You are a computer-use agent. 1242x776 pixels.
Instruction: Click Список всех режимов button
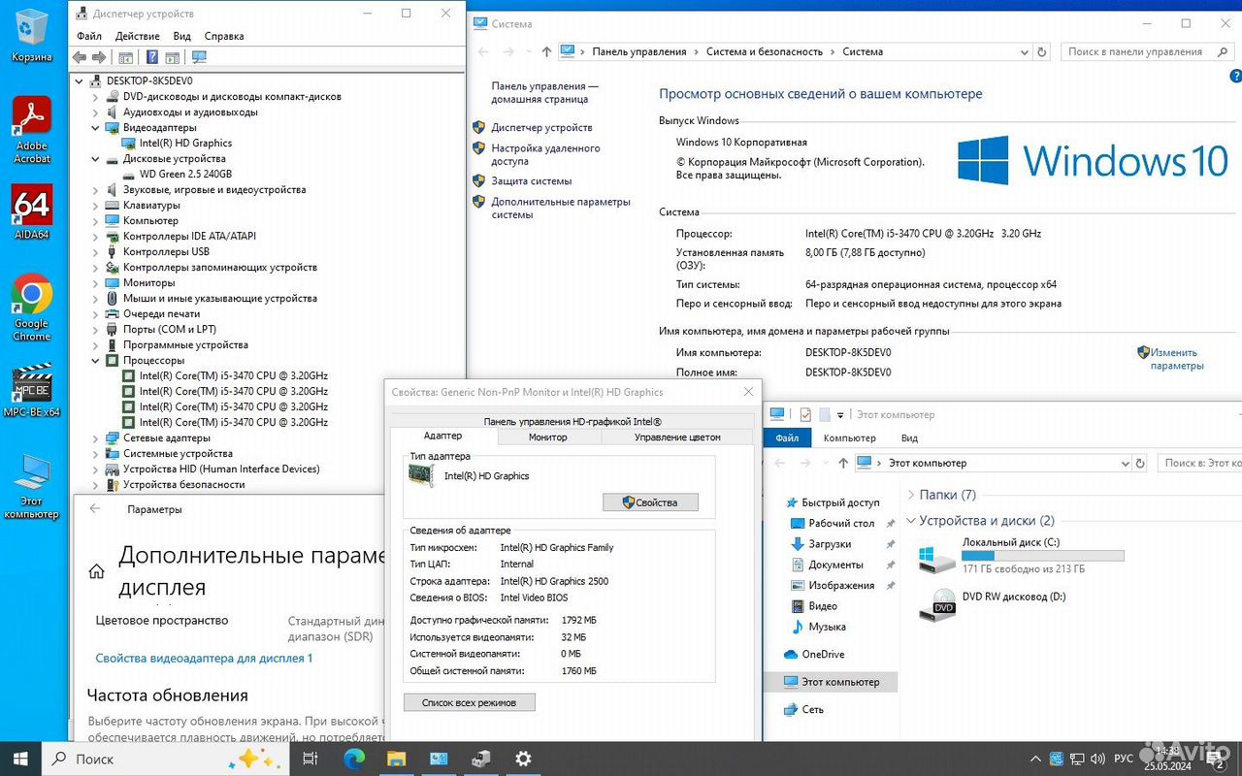[x=469, y=702]
